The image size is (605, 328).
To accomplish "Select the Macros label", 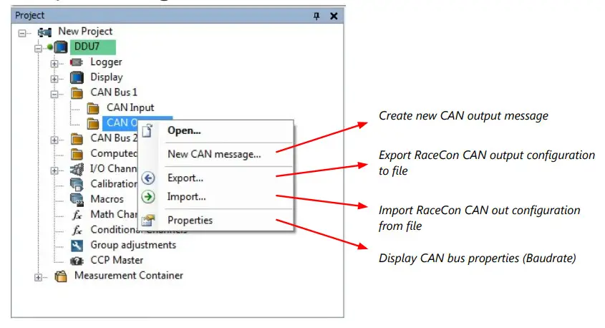I will pos(107,199).
